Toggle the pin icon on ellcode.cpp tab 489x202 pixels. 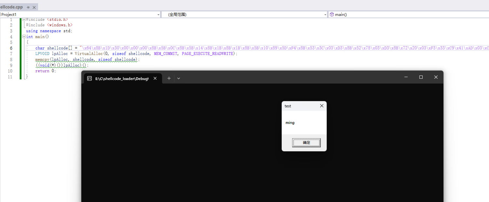(x=29, y=7)
